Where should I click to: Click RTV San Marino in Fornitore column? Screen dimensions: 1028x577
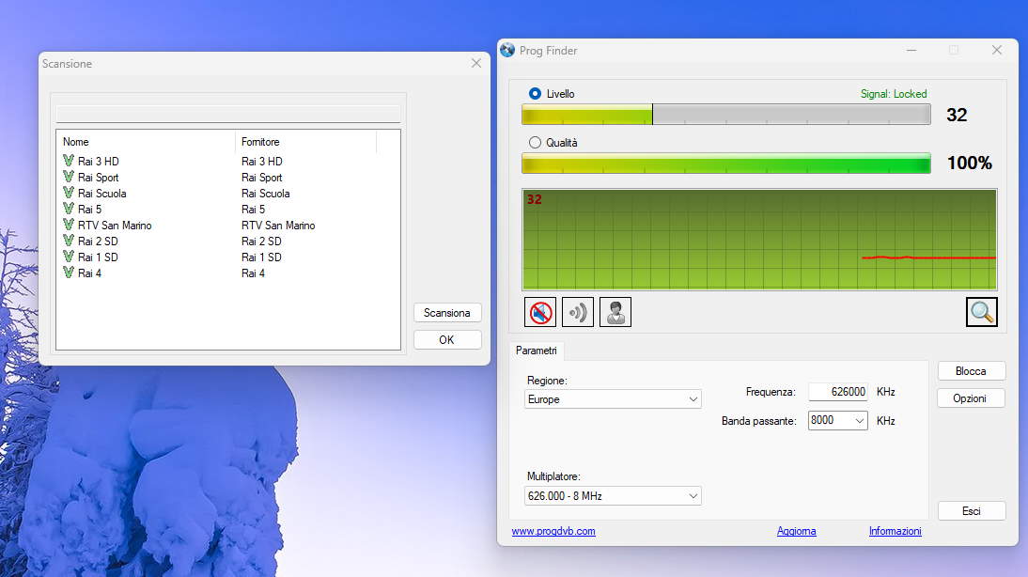coord(278,225)
